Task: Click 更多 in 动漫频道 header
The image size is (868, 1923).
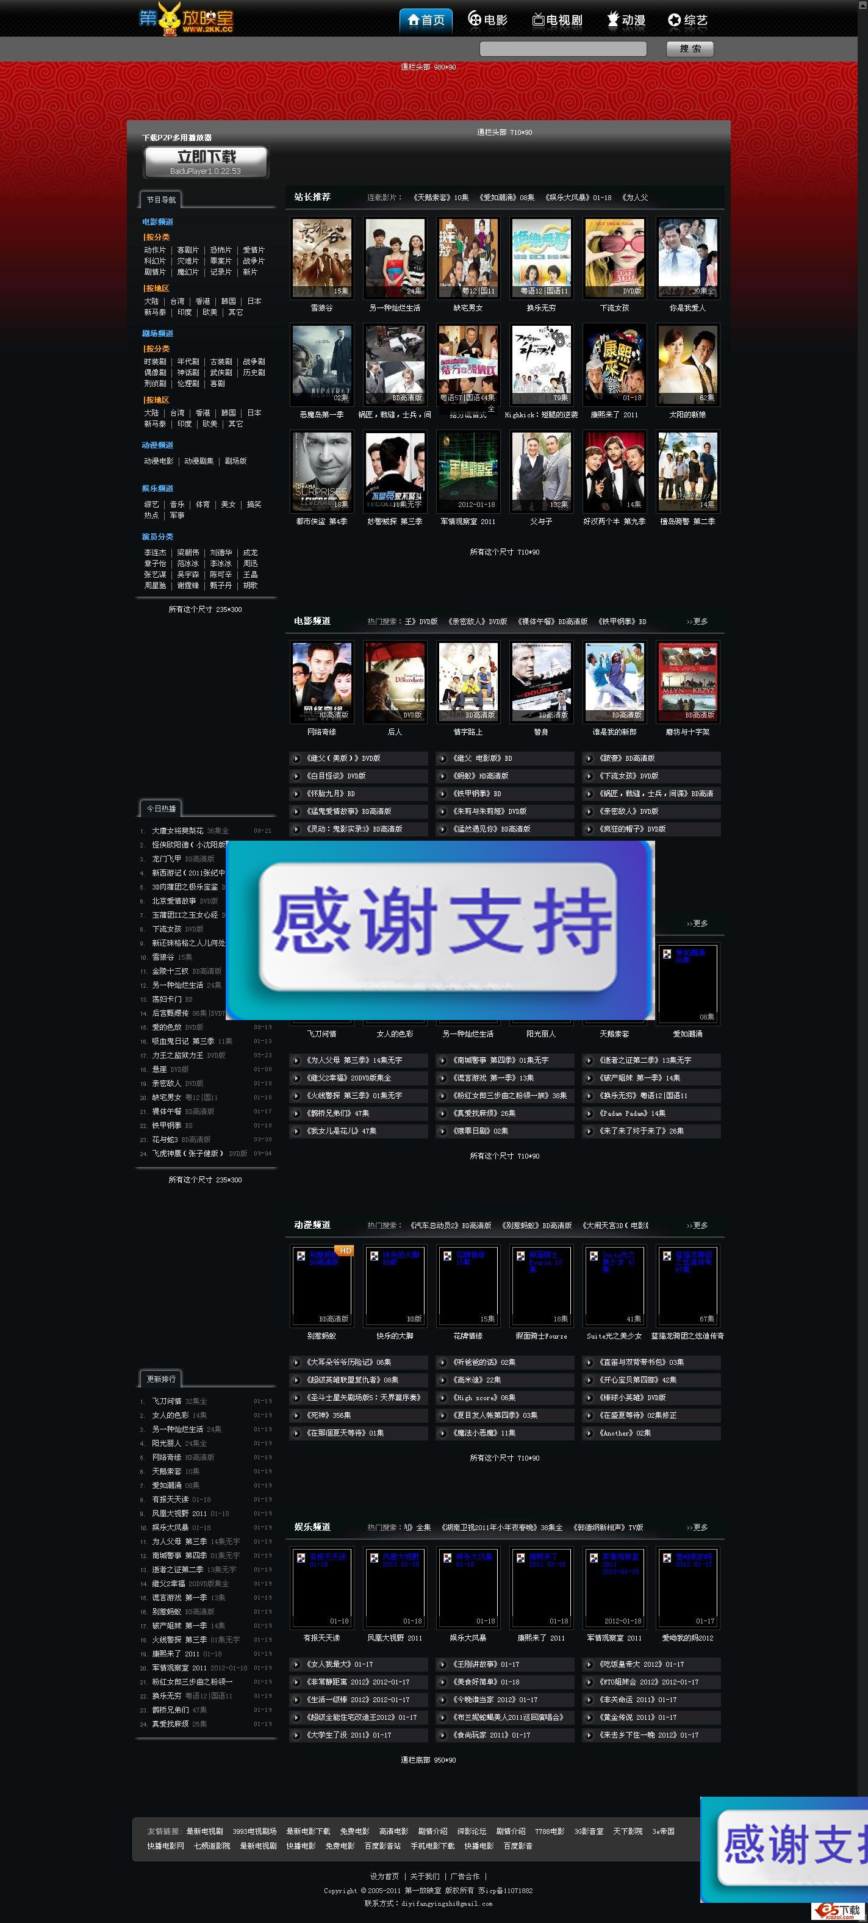Action: pyautogui.click(x=697, y=1226)
